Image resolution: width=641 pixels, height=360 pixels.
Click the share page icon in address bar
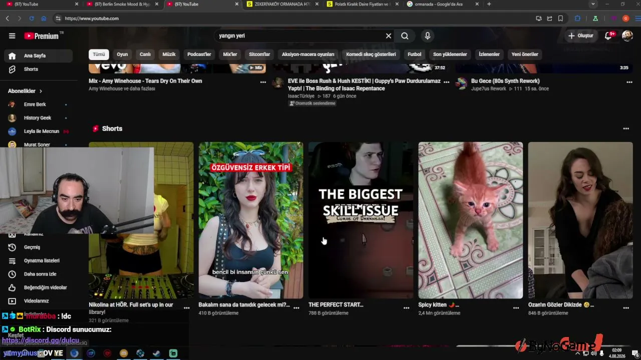[x=549, y=18]
